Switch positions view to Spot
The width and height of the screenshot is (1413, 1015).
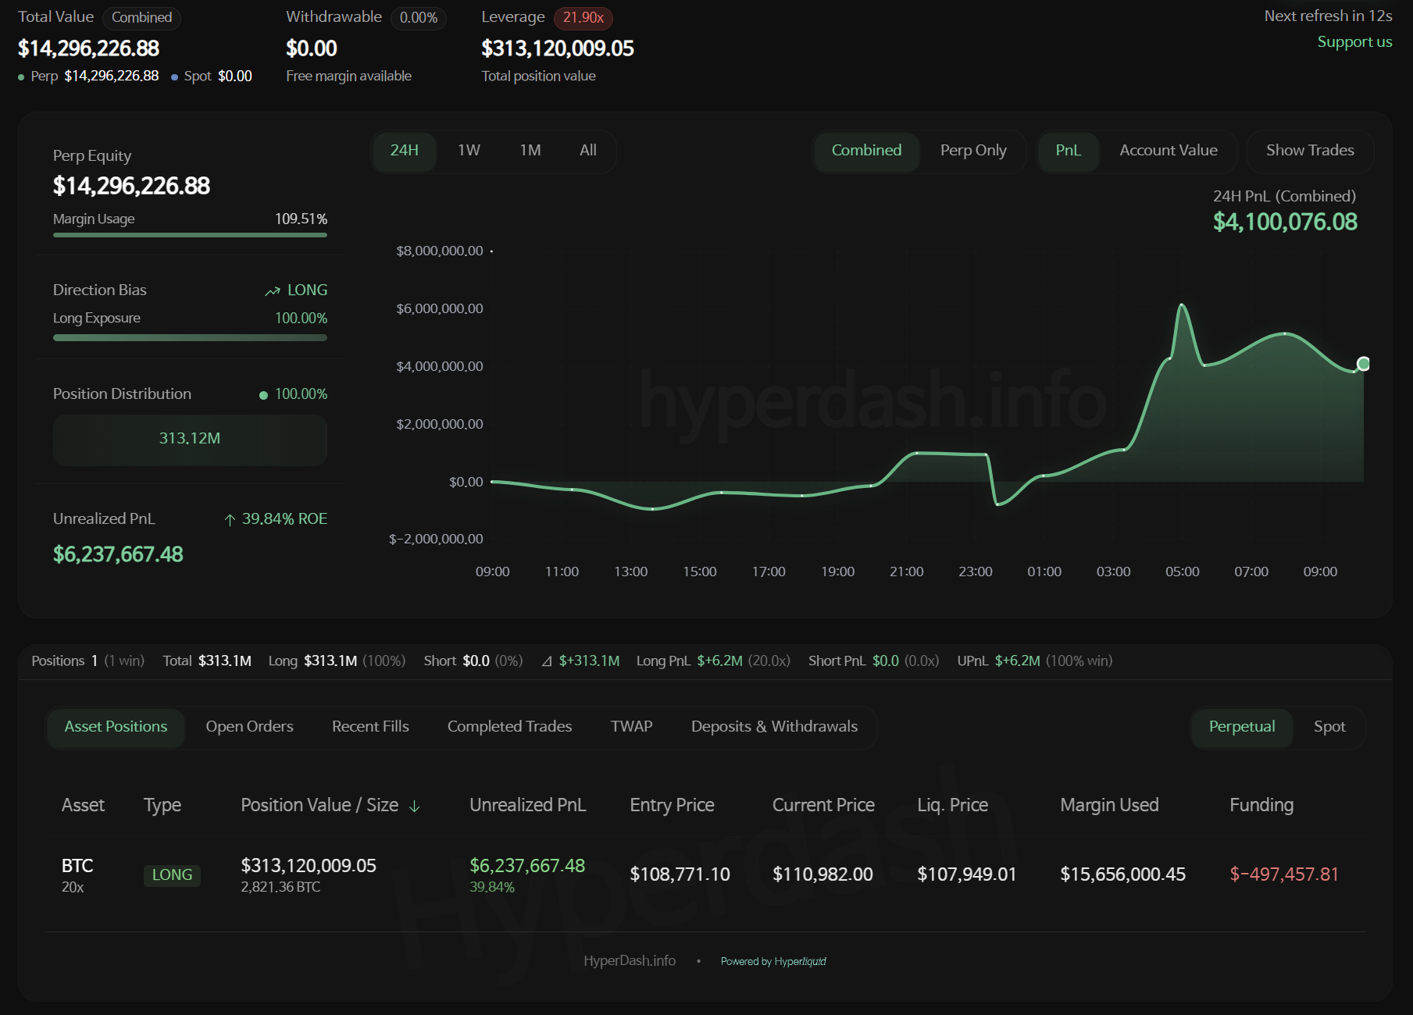point(1329,727)
